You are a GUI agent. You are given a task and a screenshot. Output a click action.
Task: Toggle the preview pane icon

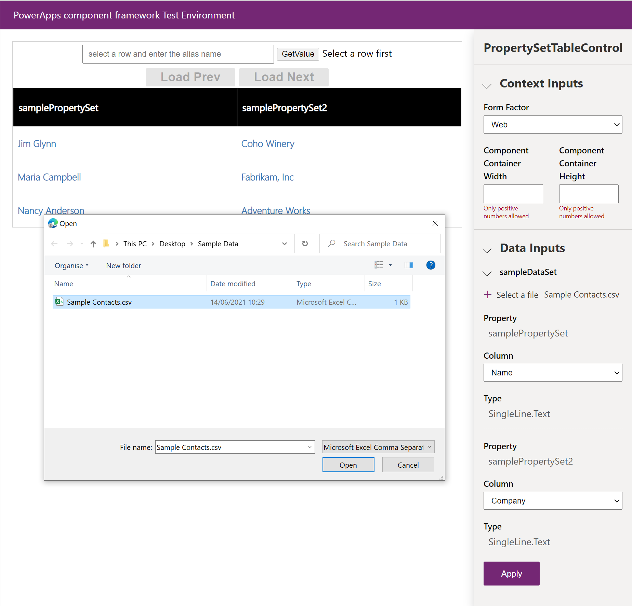pyautogui.click(x=409, y=265)
